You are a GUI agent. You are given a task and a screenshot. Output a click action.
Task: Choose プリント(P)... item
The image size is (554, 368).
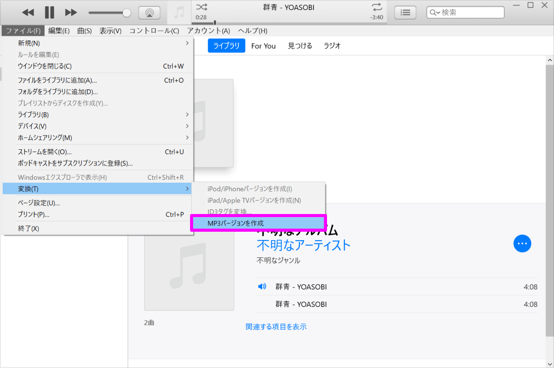(97, 215)
